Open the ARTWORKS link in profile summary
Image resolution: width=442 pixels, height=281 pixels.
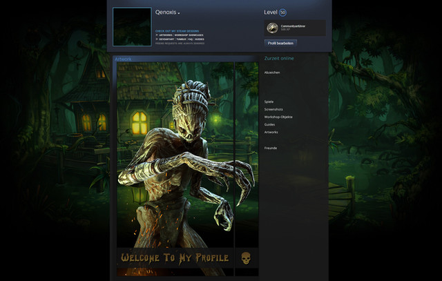tap(166, 35)
